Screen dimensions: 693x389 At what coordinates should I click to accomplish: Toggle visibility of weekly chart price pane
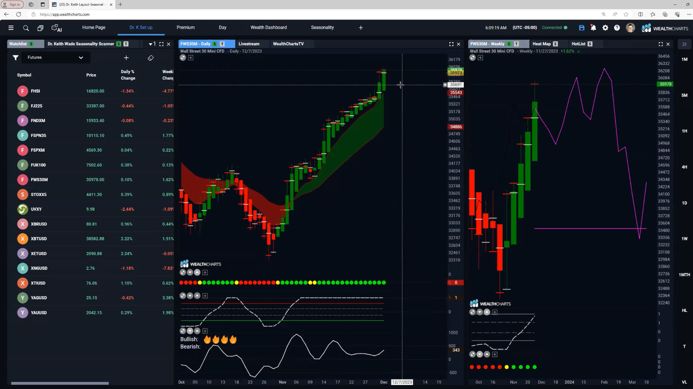pyautogui.click(x=472, y=58)
